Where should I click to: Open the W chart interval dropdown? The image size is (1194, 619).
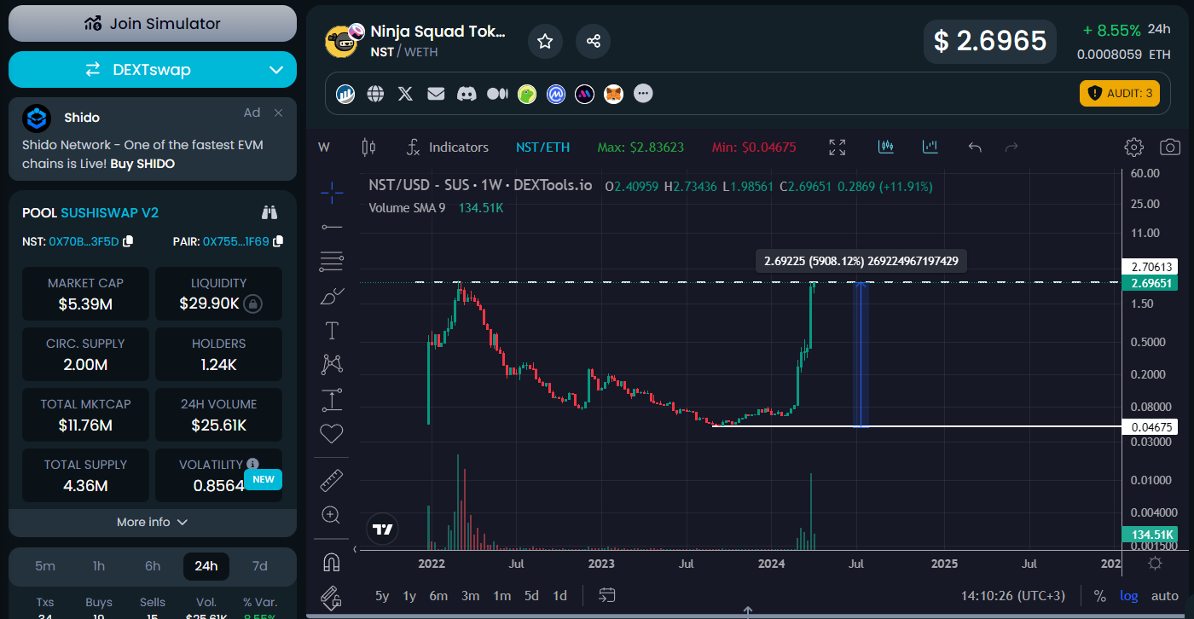click(324, 148)
